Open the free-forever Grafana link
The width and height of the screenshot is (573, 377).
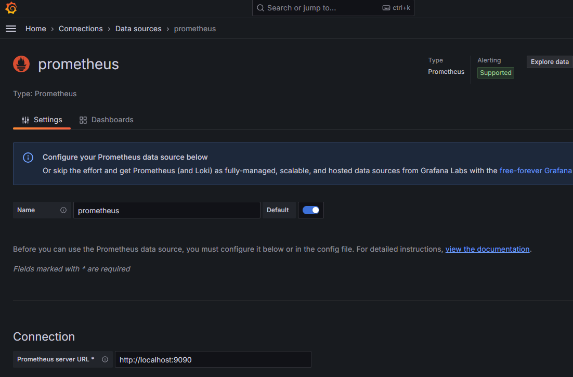536,171
